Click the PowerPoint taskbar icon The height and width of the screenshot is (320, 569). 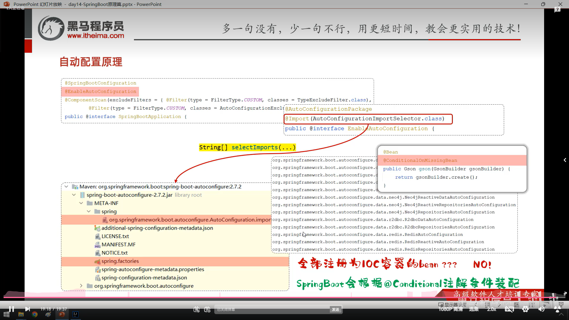[62, 314]
